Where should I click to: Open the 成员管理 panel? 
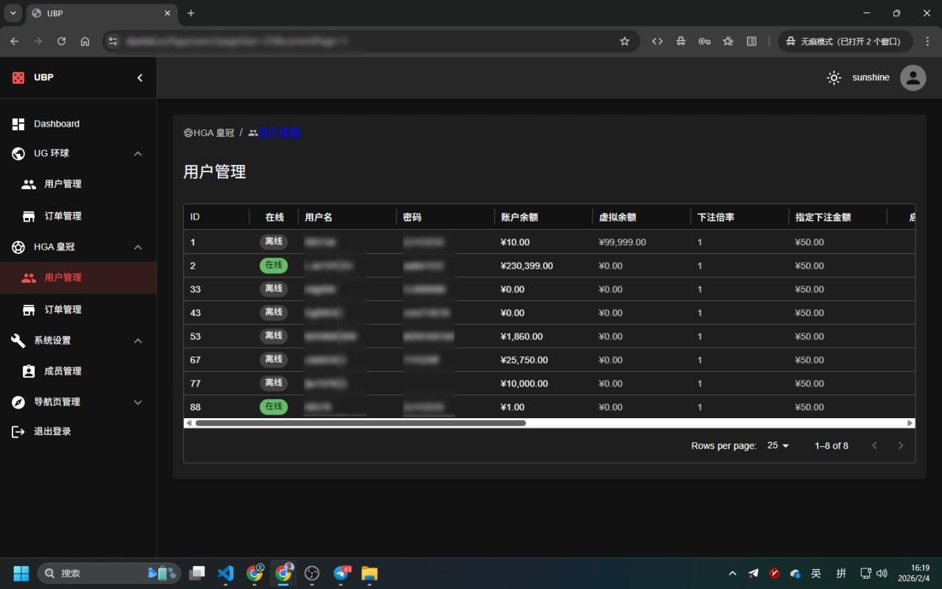(x=62, y=371)
